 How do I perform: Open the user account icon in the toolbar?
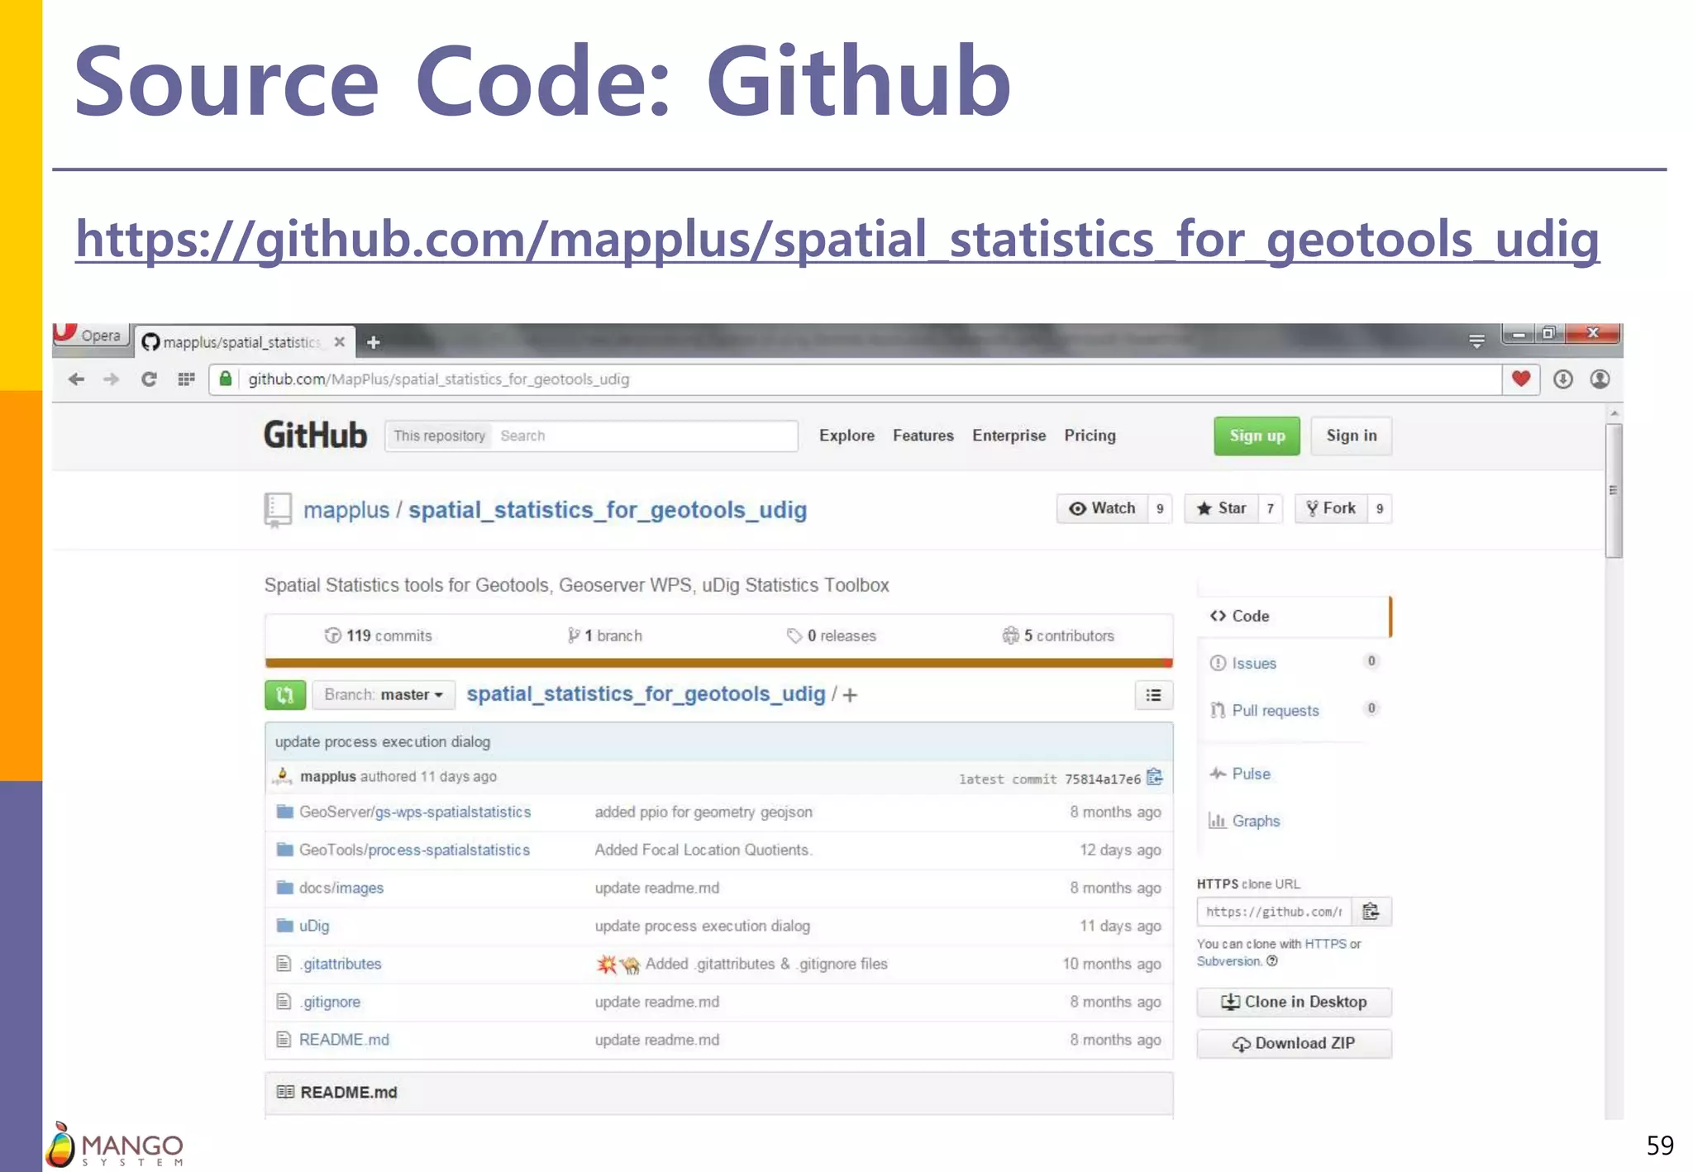pos(1600,379)
